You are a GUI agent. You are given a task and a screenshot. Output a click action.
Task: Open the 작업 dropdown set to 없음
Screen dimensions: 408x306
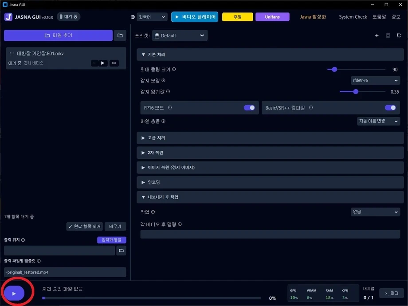point(375,212)
